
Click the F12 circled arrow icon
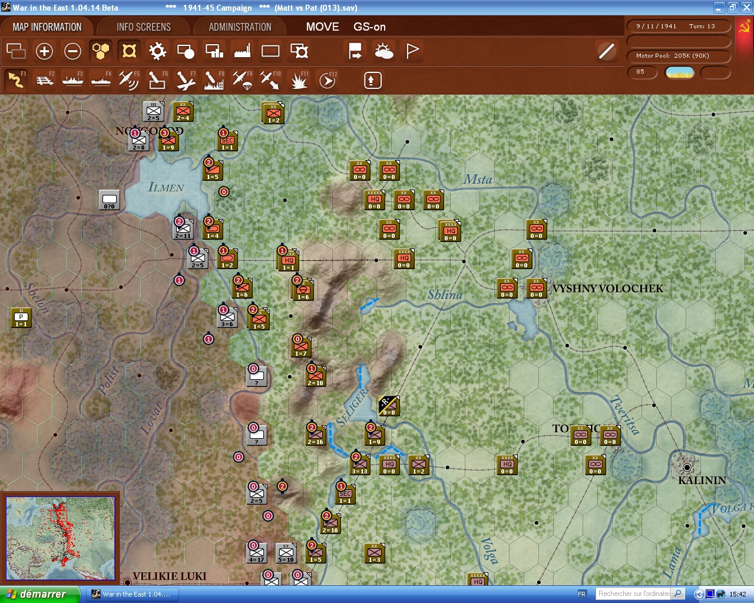coord(328,80)
